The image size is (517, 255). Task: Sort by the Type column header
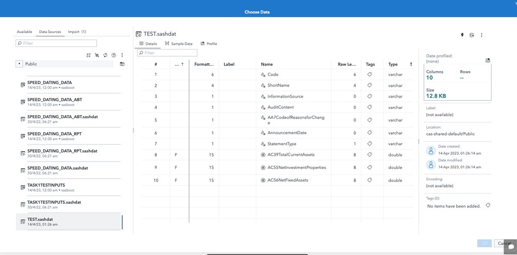pyautogui.click(x=396, y=65)
